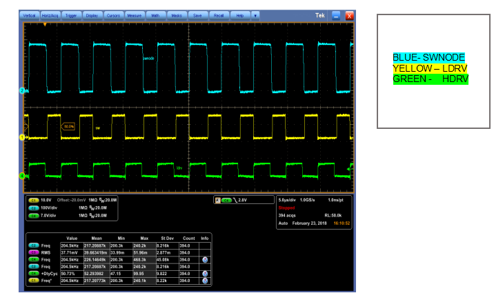This screenshot has height=293, width=494.
Task: Click the info icon in the +DtyCyc row
Action: click(x=205, y=273)
